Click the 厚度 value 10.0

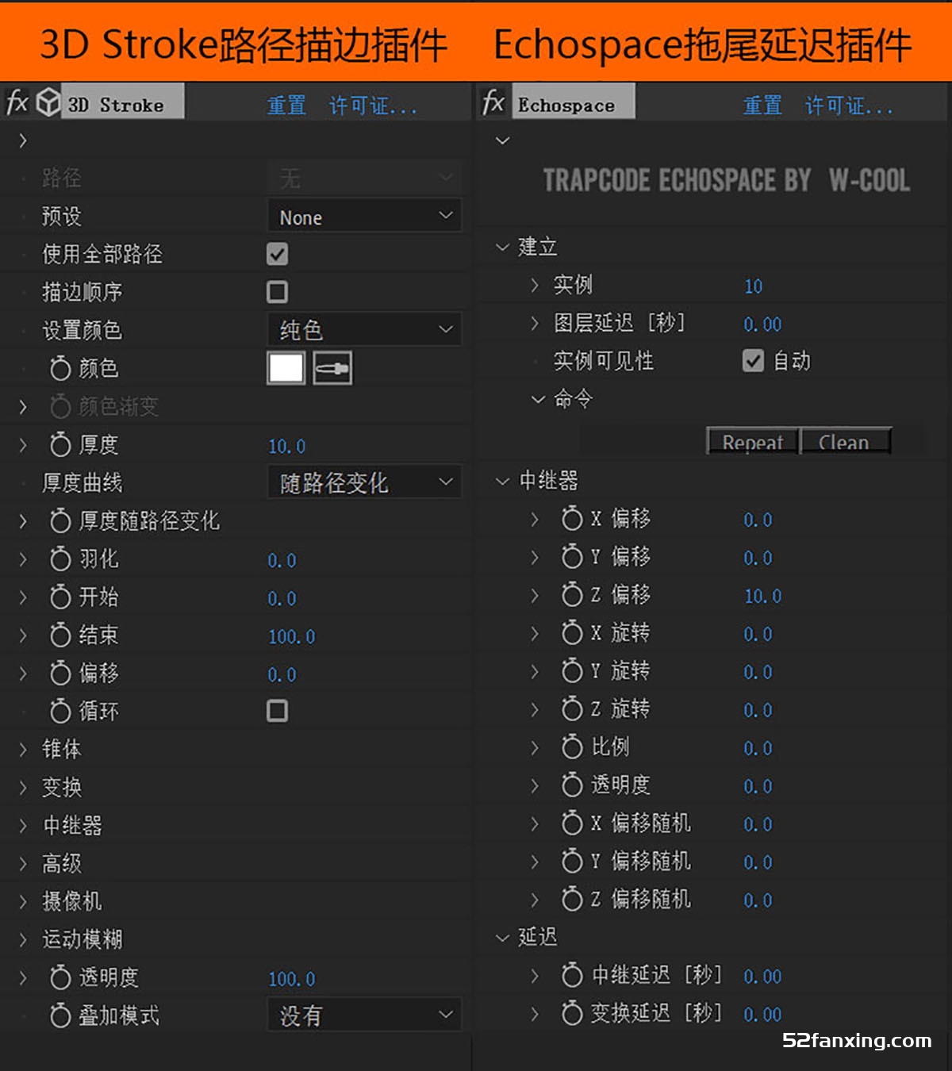[x=286, y=446]
